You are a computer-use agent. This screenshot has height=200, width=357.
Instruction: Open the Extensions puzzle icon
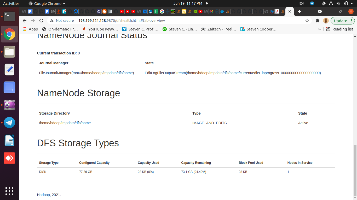318,21
